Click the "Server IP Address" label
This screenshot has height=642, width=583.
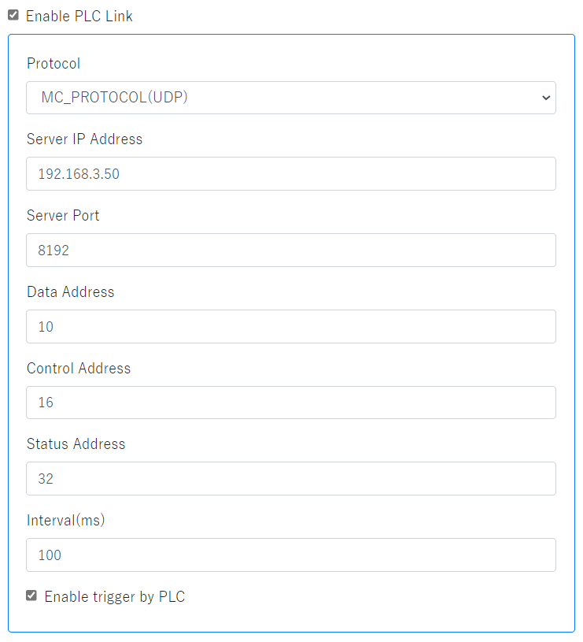coord(84,139)
